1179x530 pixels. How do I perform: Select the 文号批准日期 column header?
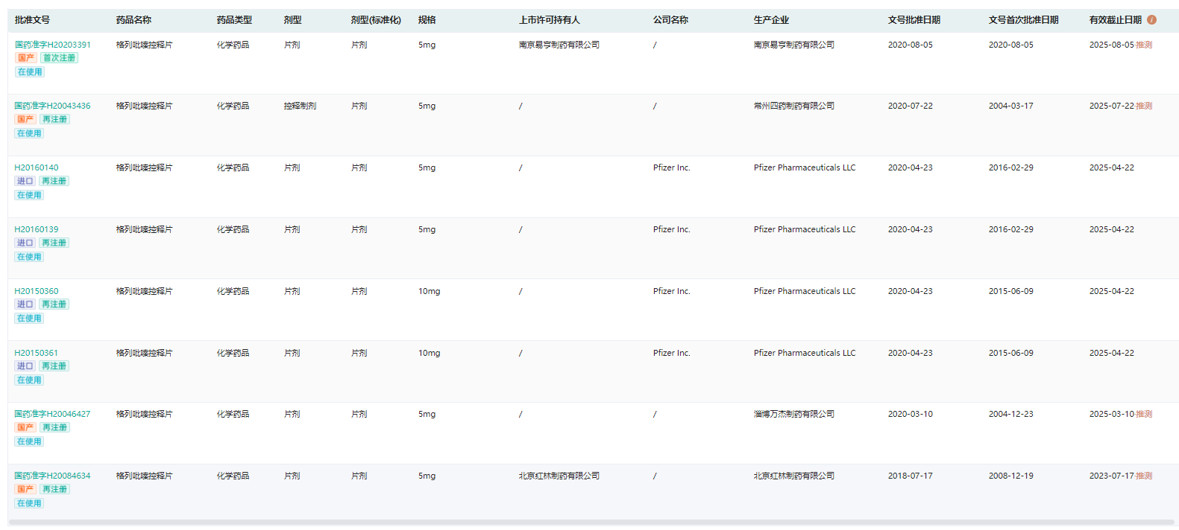(x=914, y=20)
